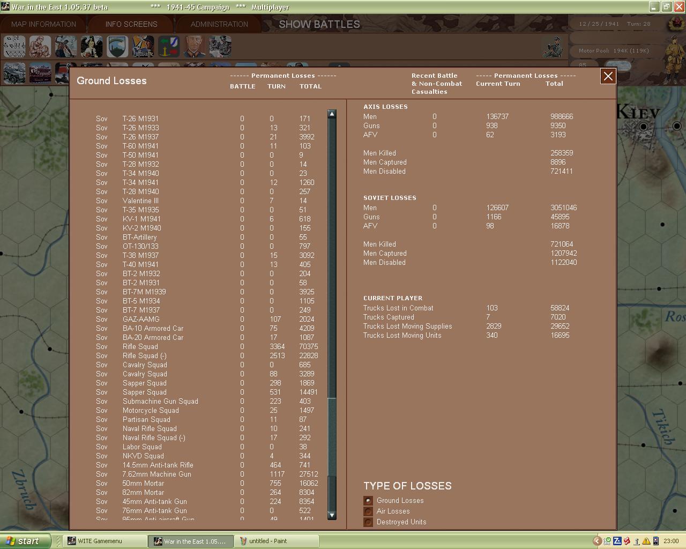Select War in the East taskbar button
Viewport: 686px width, 549px height.
tap(191, 541)
